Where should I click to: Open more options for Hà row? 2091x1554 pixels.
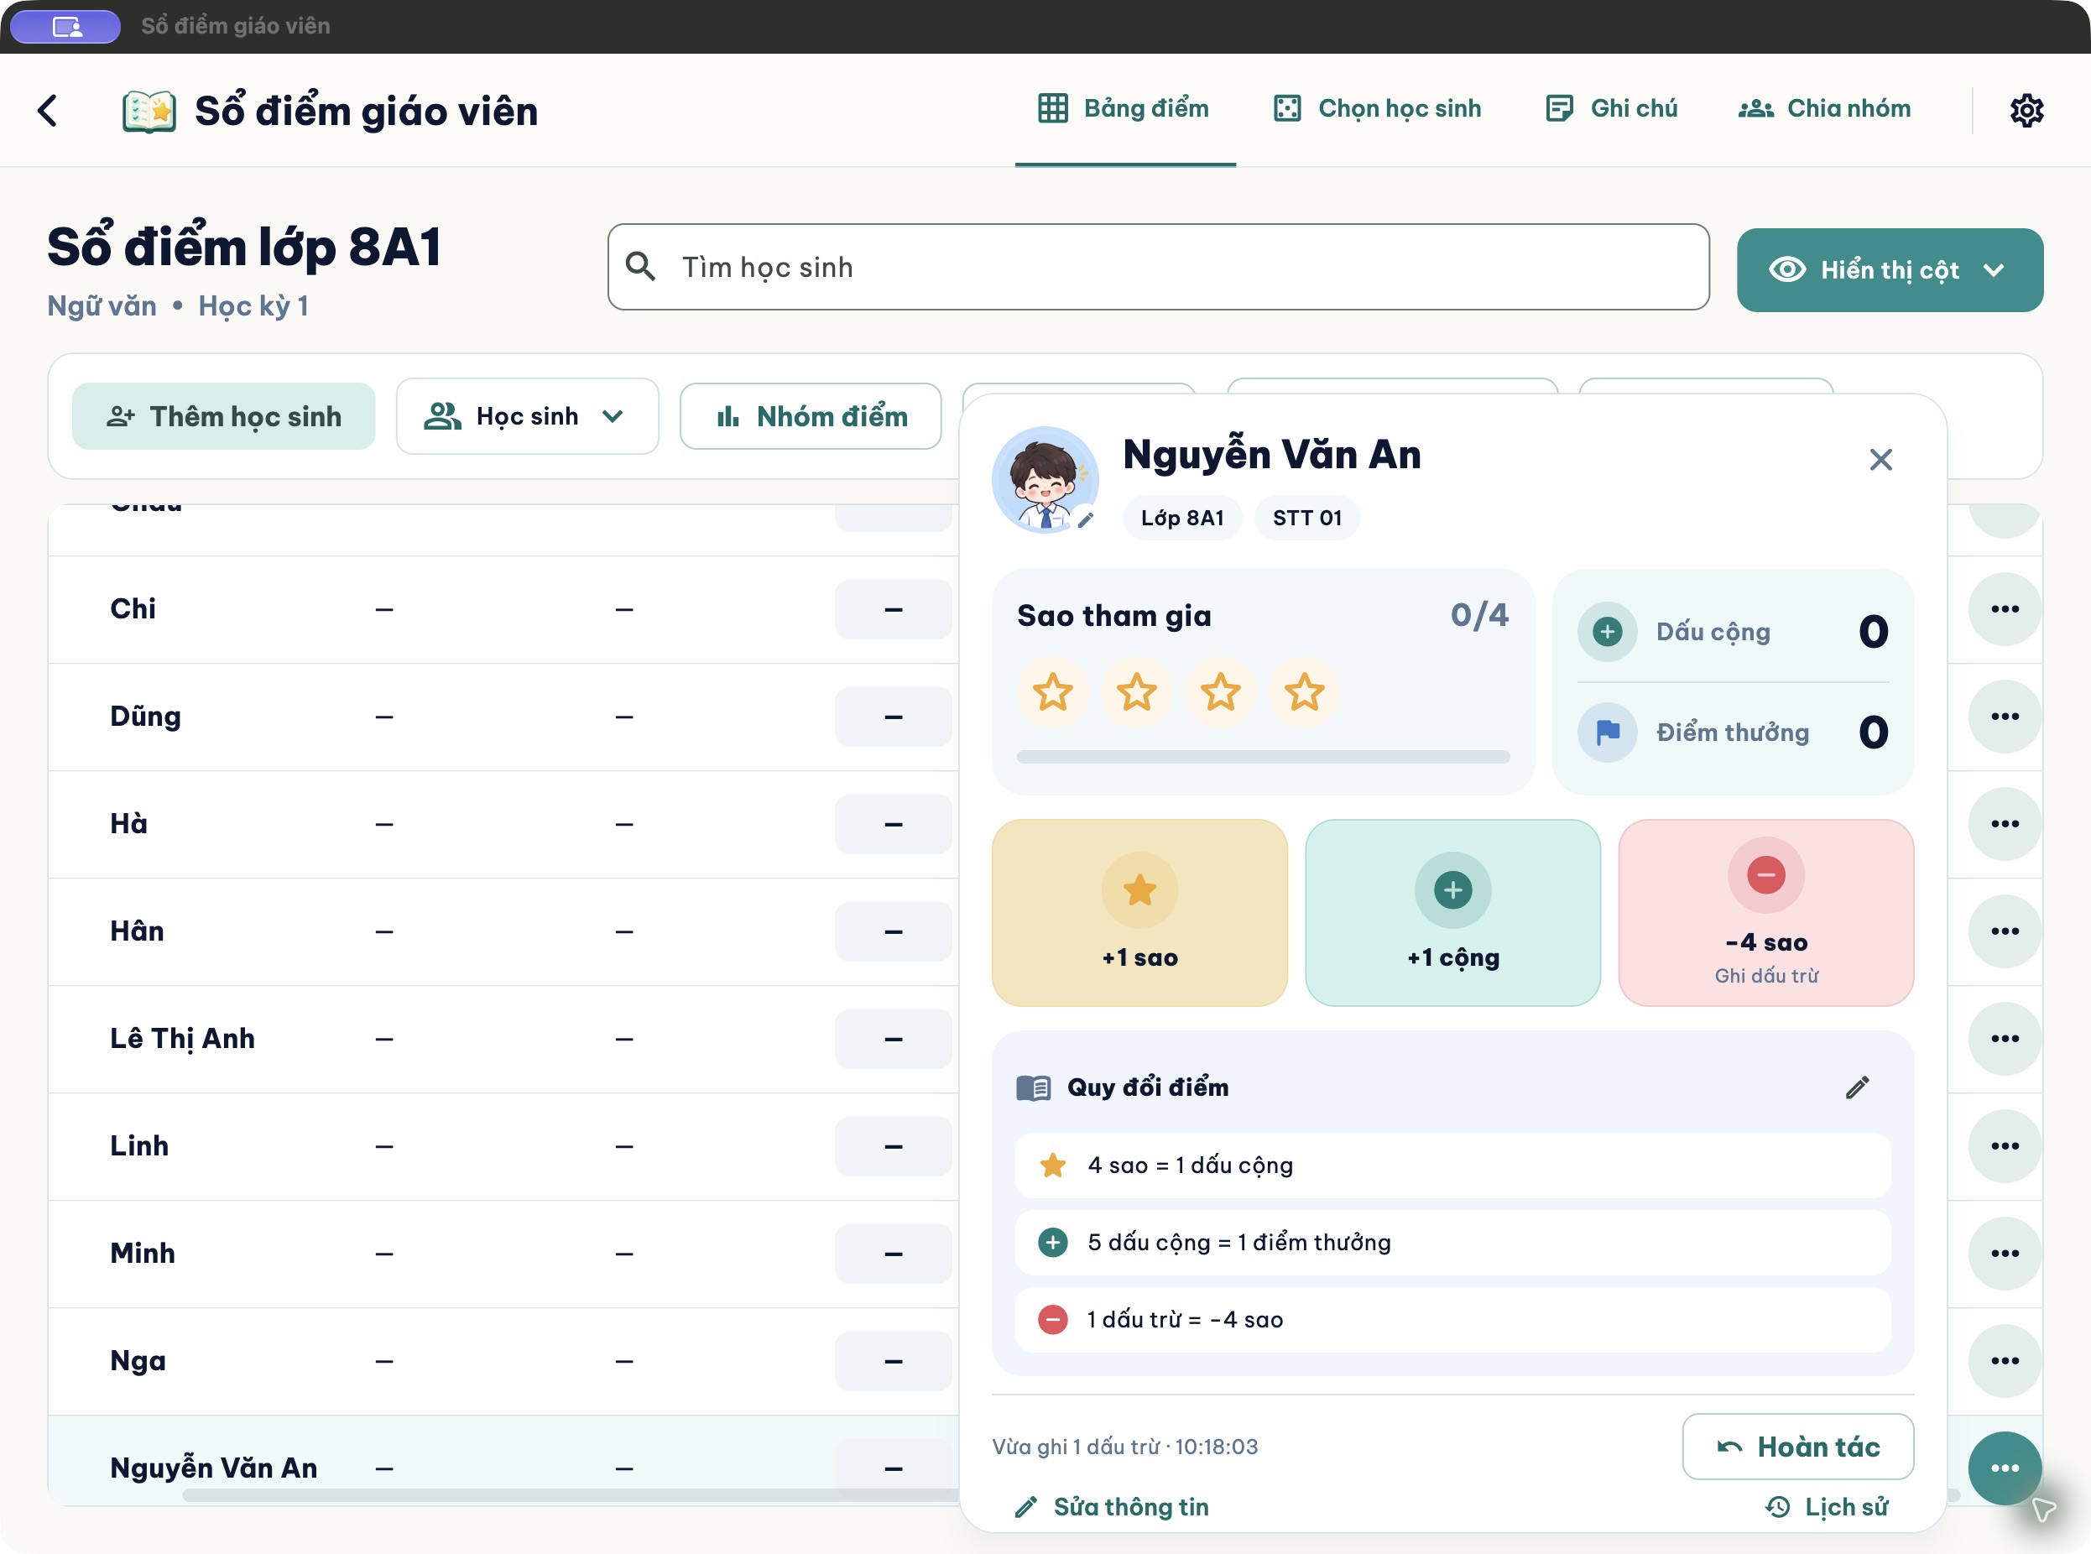pyautogui.click(x=2005, y=823)
